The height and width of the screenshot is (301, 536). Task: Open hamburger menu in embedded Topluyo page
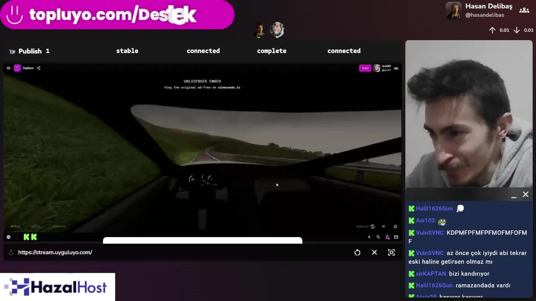click(8, 68)
